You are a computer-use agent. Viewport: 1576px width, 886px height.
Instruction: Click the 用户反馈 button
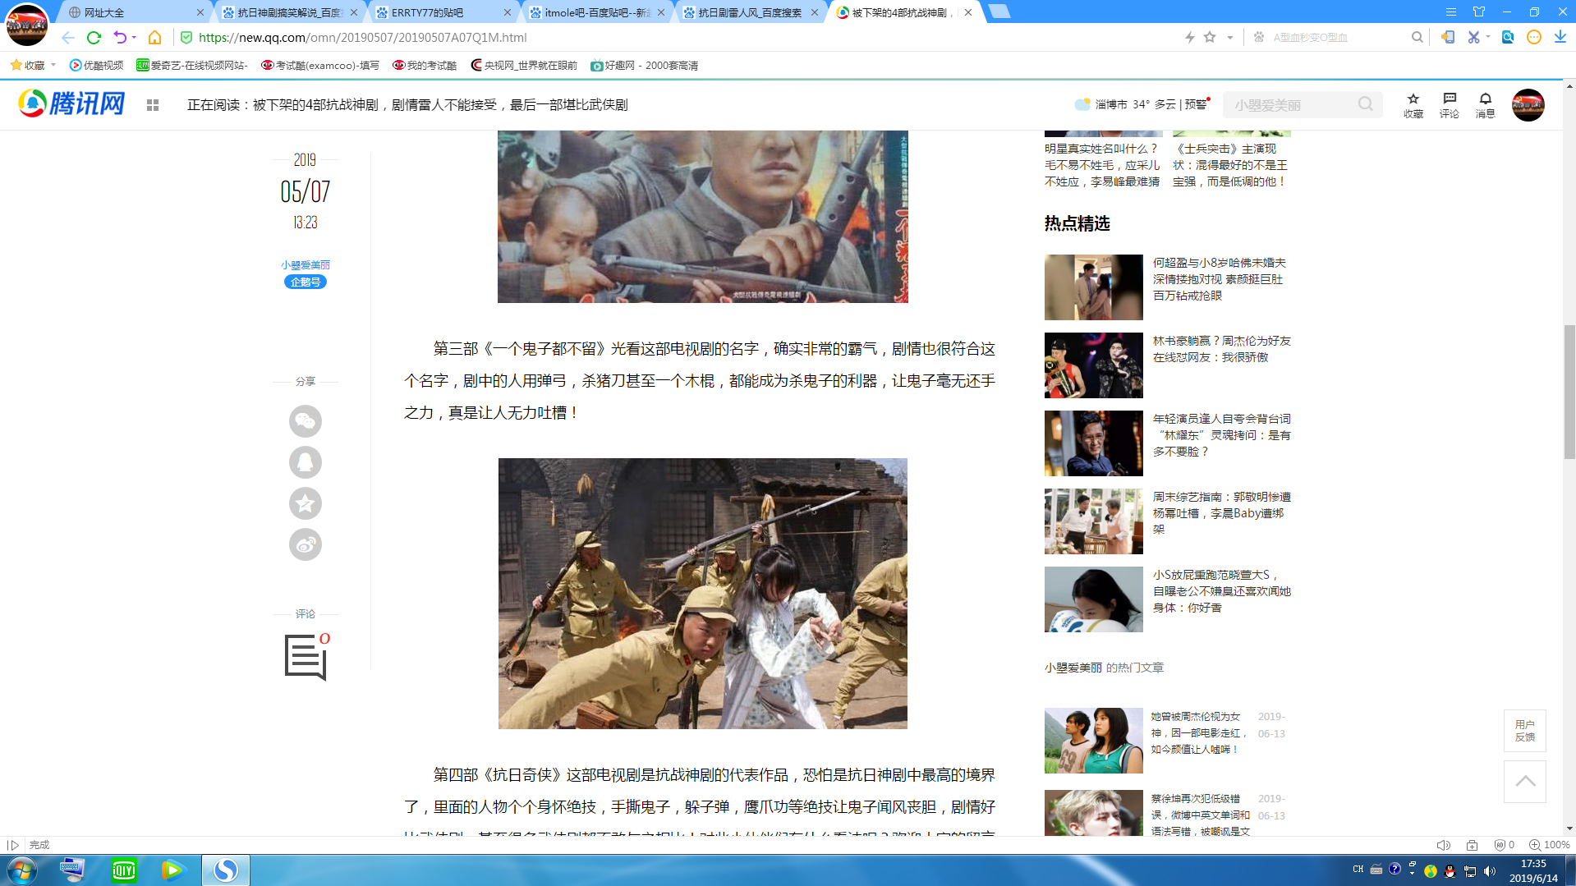click(x=1525, y=731)
